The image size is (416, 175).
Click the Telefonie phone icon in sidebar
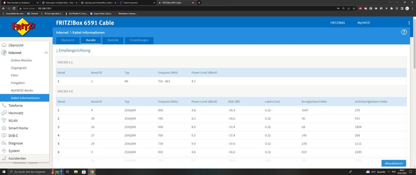point(4,106)
